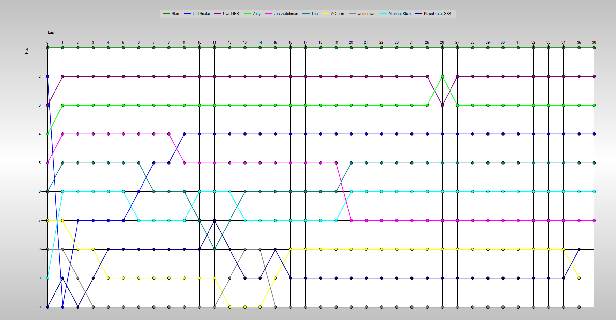Click Old Snake's blue marker at lap 0 position 2
The width and height of the screenshot is (616, 320).
[x=48, y=76]
